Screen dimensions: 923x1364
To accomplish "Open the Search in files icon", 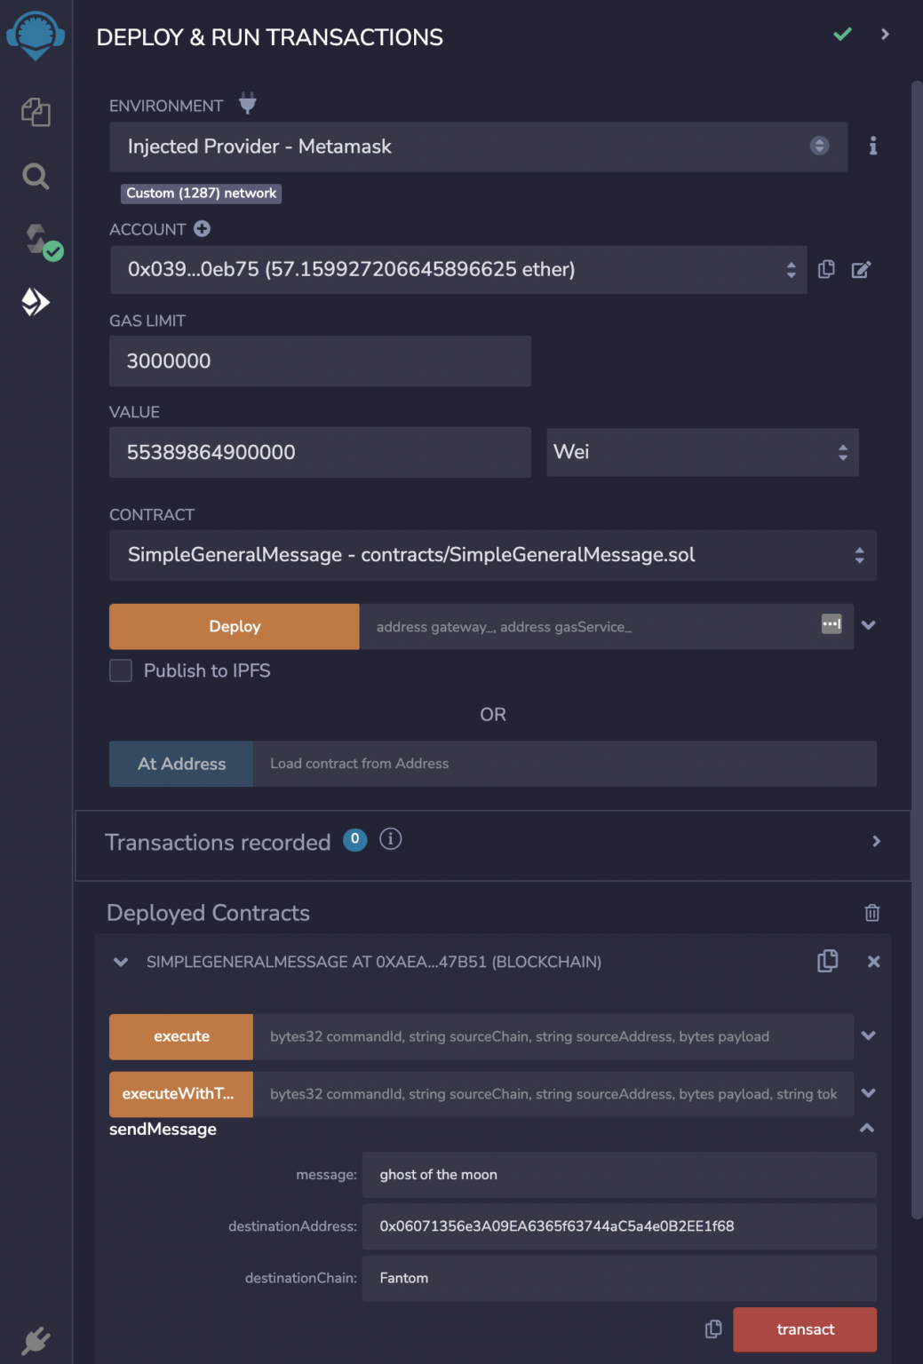I will pyautogui.click(x=36, y=176).
